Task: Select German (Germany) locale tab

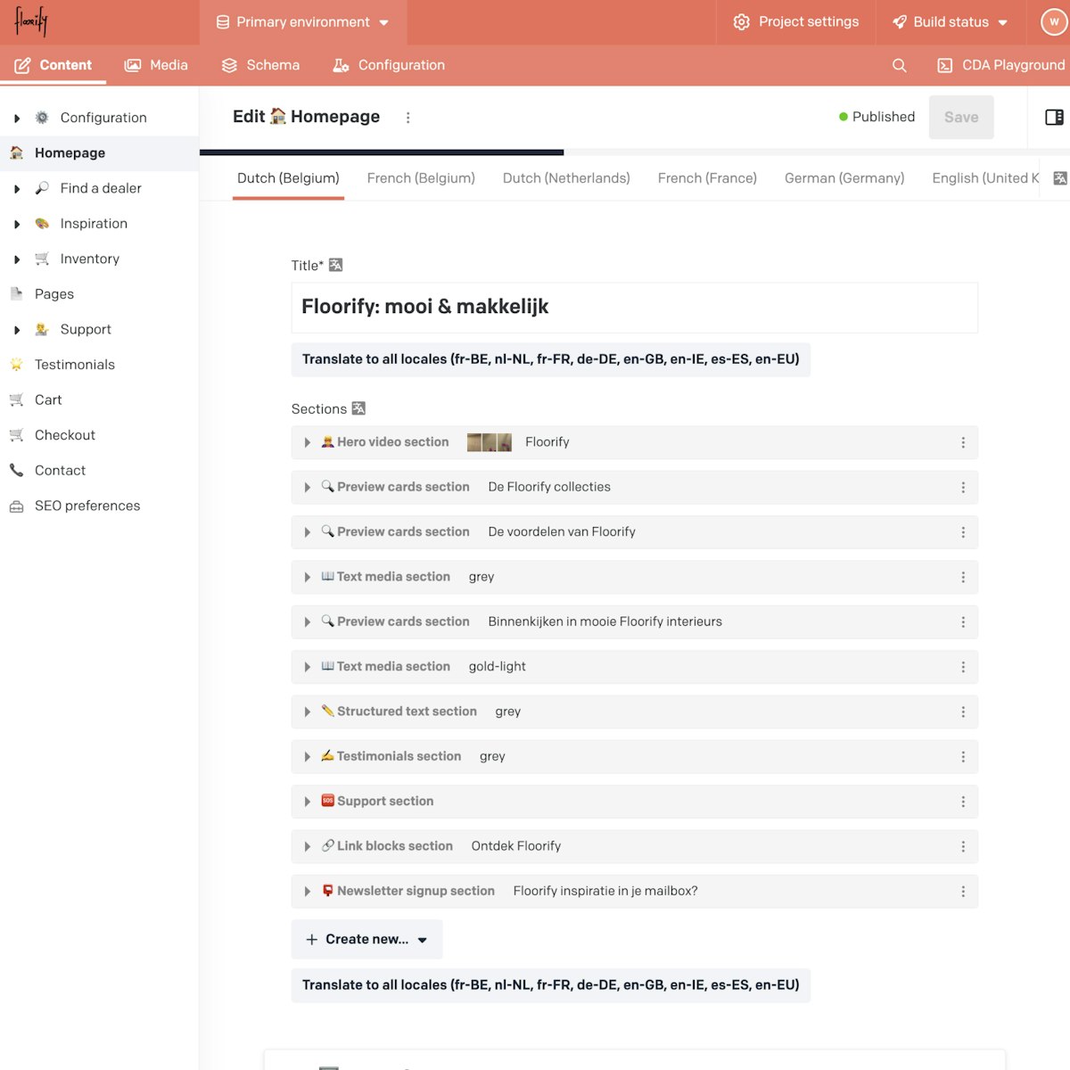Action: [844, 178]
